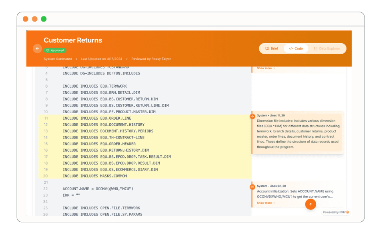Click line OPEN.FILE.SY.PARAMS
381x235 pixels.
coord(102,214)
